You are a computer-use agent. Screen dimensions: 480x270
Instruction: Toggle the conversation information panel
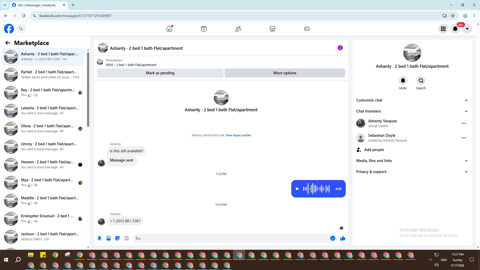tap(340, 48)
